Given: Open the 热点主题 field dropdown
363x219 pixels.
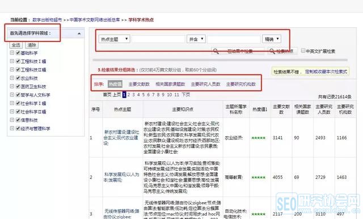Looking at the screenshot, I should coord(115,39).
